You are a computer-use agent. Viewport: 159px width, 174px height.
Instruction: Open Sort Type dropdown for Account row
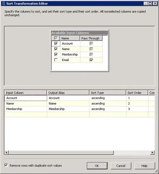pyautogui.click(x=108, y=98)
